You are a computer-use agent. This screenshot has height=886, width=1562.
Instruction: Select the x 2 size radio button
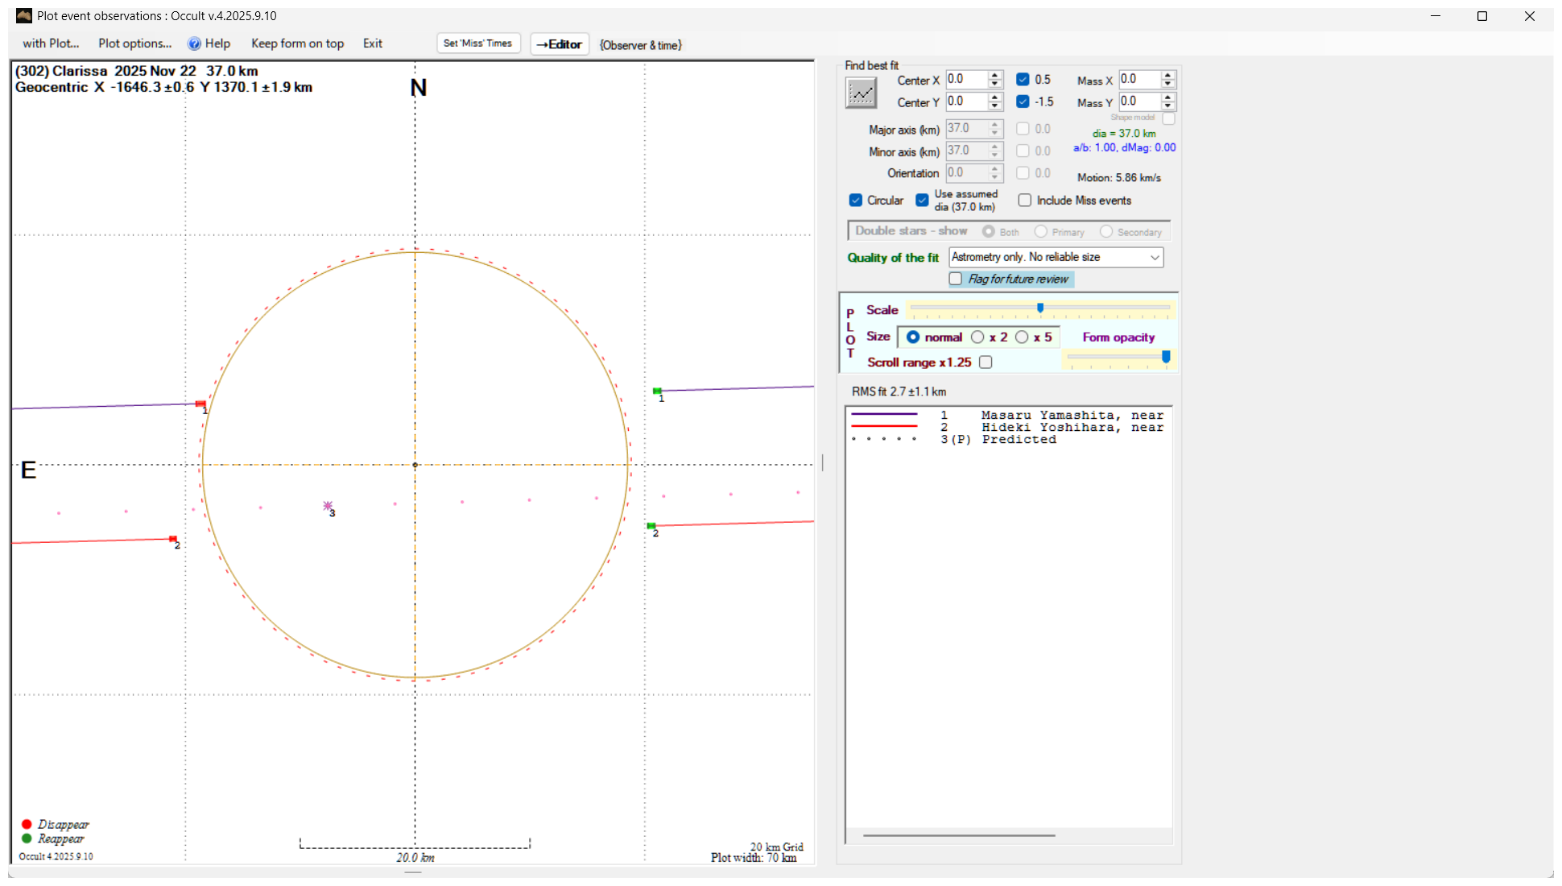[x=977, y=337]
